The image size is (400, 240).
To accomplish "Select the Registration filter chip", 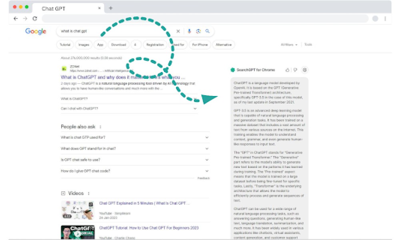I will click(155, 45).
